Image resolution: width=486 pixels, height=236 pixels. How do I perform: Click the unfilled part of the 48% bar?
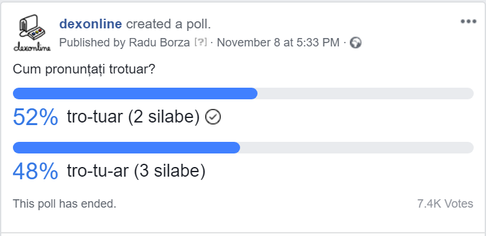point(357,148)
